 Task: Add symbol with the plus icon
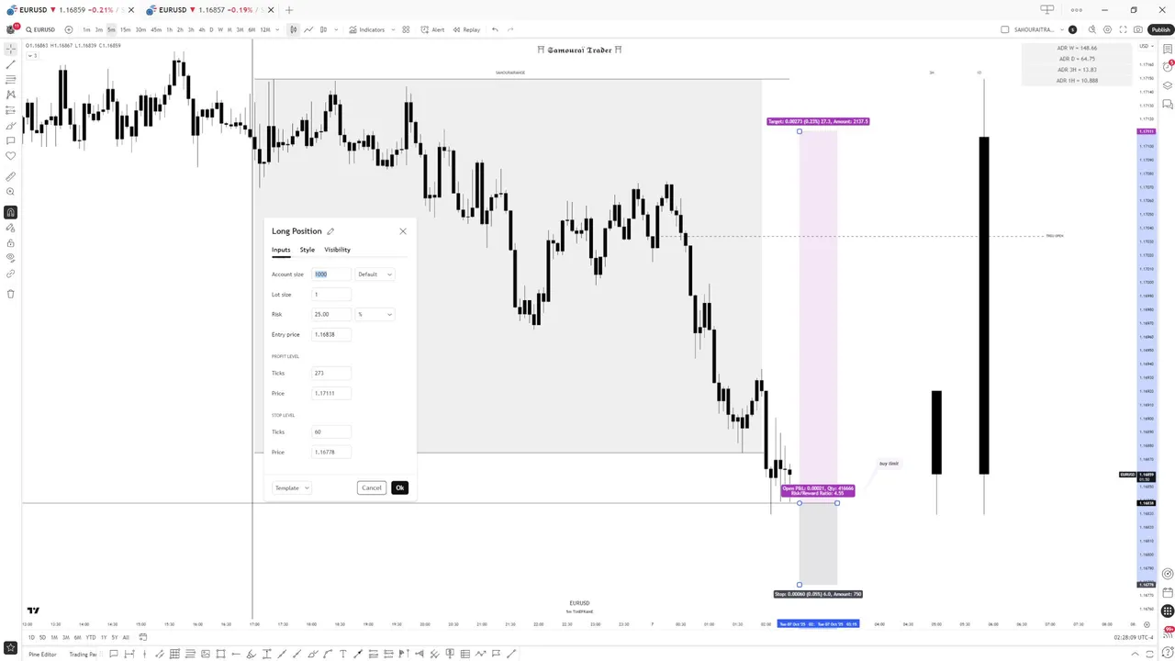click(x=68, y=29)
